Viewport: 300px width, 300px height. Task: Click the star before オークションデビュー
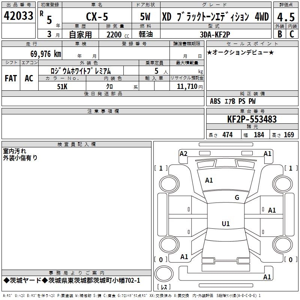click(209, 52)
